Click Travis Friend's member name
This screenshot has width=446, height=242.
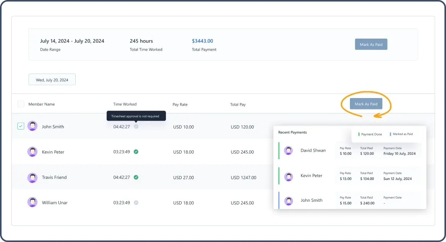click(54, 177)
